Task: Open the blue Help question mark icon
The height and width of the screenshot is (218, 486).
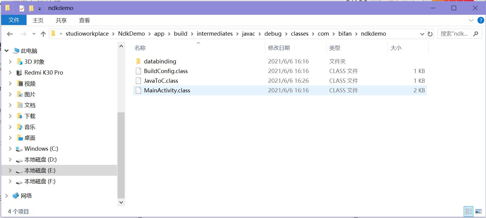Action: pos(481,20)
